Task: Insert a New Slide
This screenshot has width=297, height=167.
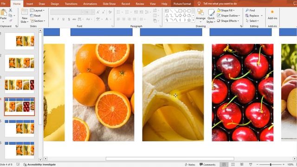Action: coord(25,16)
